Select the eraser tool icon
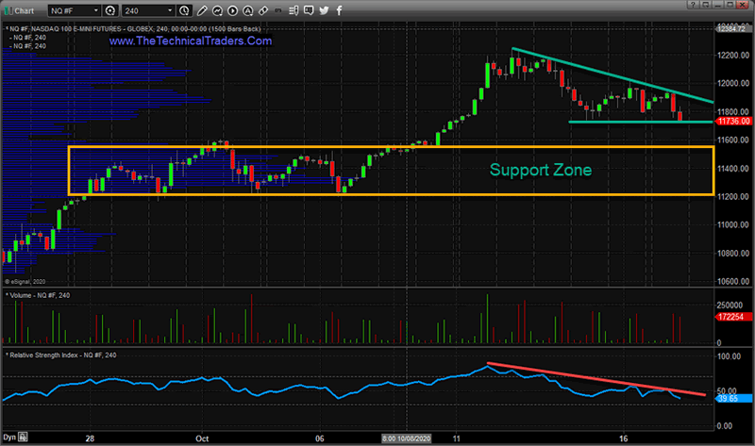The image size is (755, 446). point(263,10)
